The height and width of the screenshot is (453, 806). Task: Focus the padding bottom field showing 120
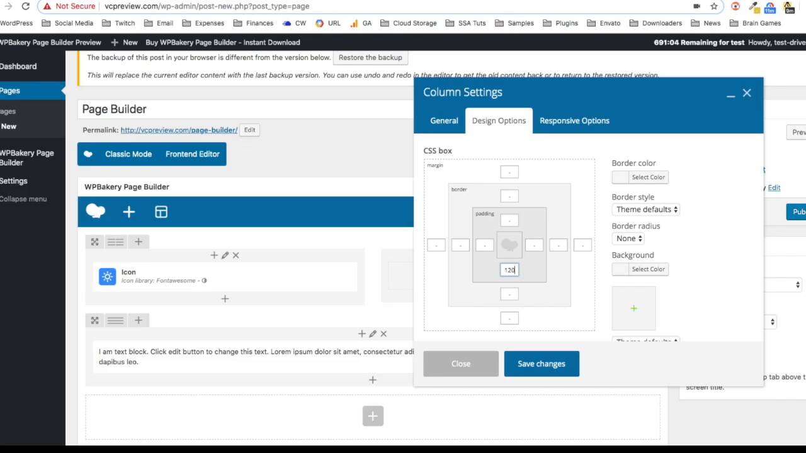(509, 270)
